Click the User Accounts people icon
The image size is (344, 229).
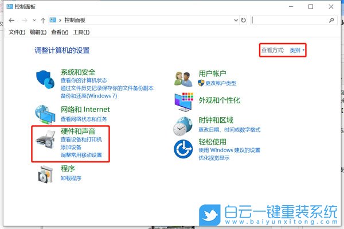183,79
